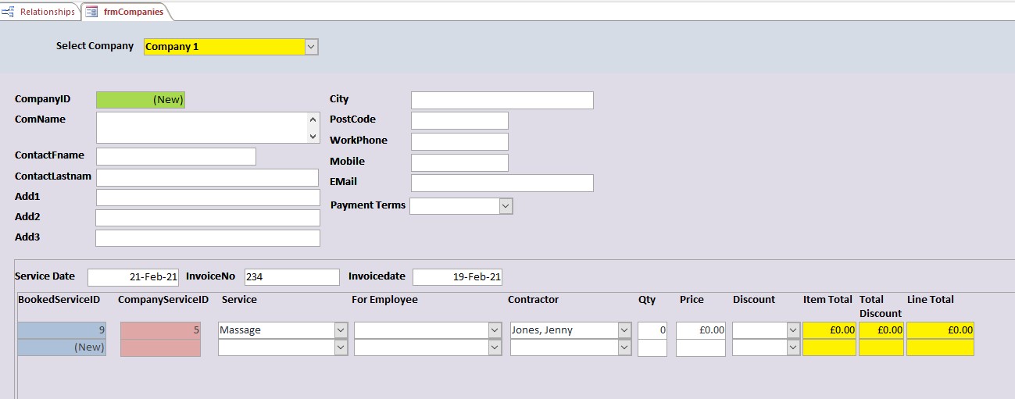This screenshot has width=1015, height=399.
Task: Select CompanyServiceID cell with value 5
Action: (x=160, y=330)
